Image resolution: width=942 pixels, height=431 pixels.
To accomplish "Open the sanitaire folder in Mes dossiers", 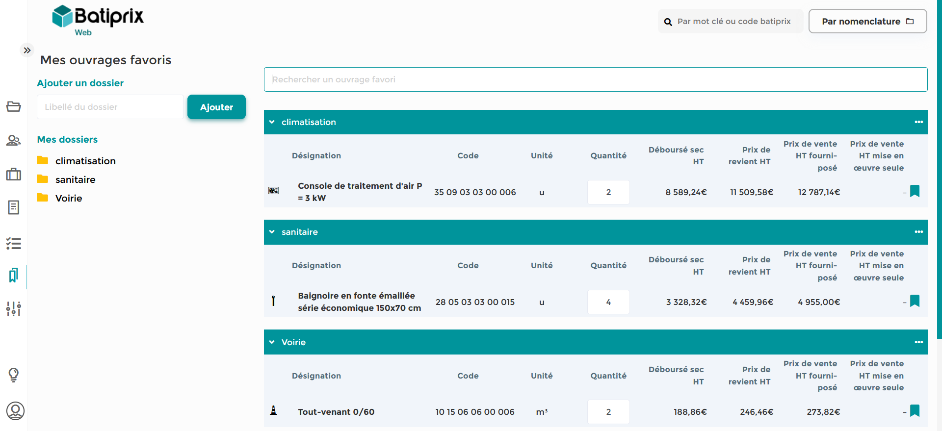I will [x=75, y=179].
